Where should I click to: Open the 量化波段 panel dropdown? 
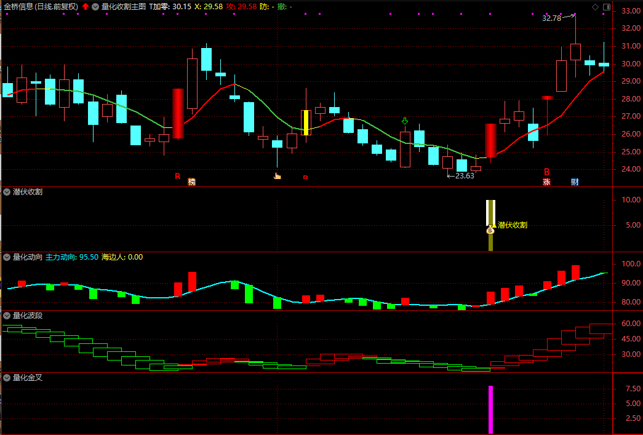click(7, 316)
